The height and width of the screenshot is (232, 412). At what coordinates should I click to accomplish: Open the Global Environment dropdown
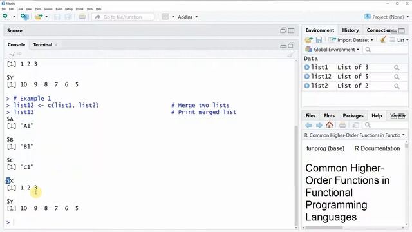point(332,50)
